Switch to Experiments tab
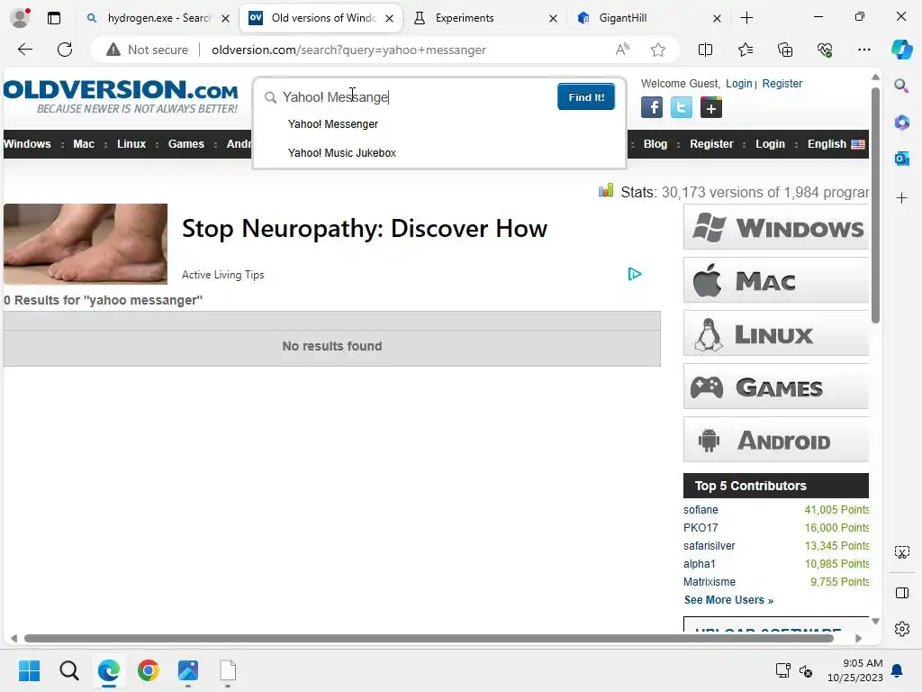 (485, 18)
